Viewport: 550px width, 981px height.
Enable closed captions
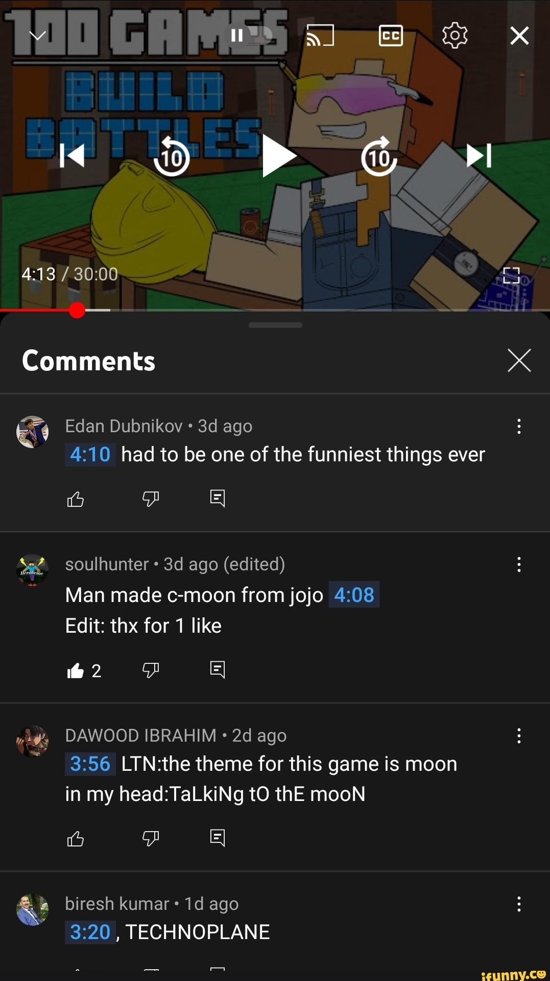point(391,35)
